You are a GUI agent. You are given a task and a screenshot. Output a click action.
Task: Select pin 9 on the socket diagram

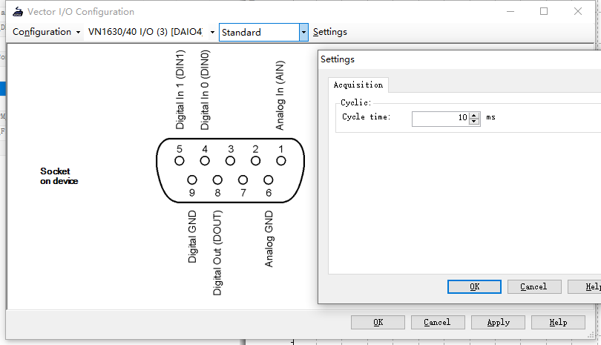(192, 180)
